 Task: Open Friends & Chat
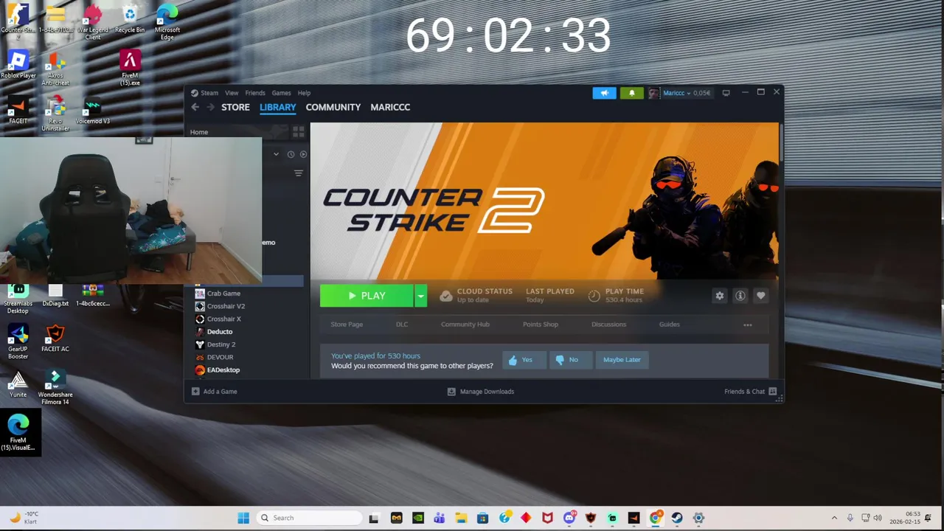[750, 392]
